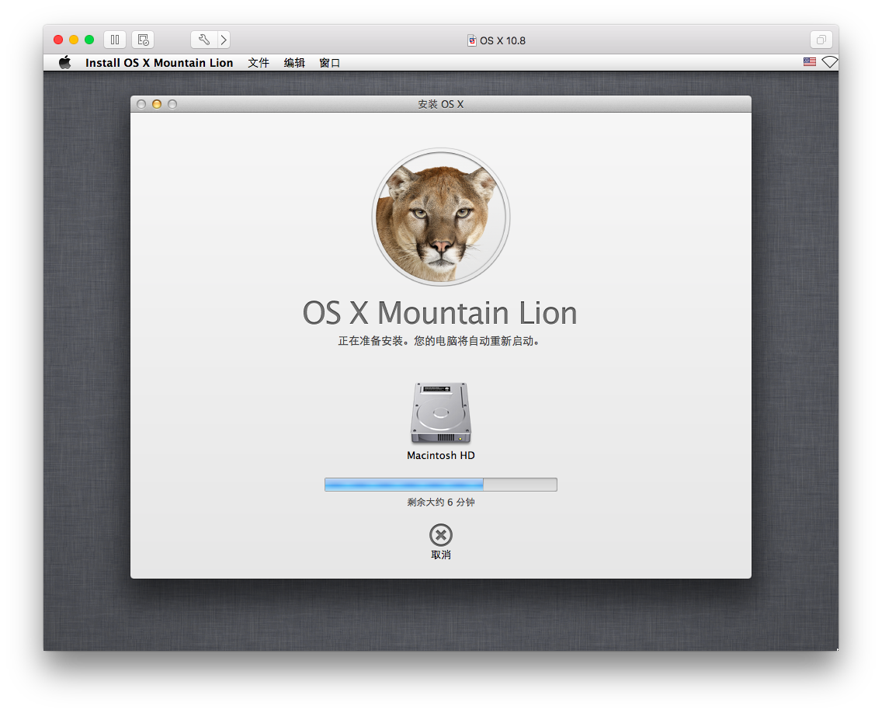Click the installation progress bar
Screen dimensions: 882x713
click(x=440, y=484)
